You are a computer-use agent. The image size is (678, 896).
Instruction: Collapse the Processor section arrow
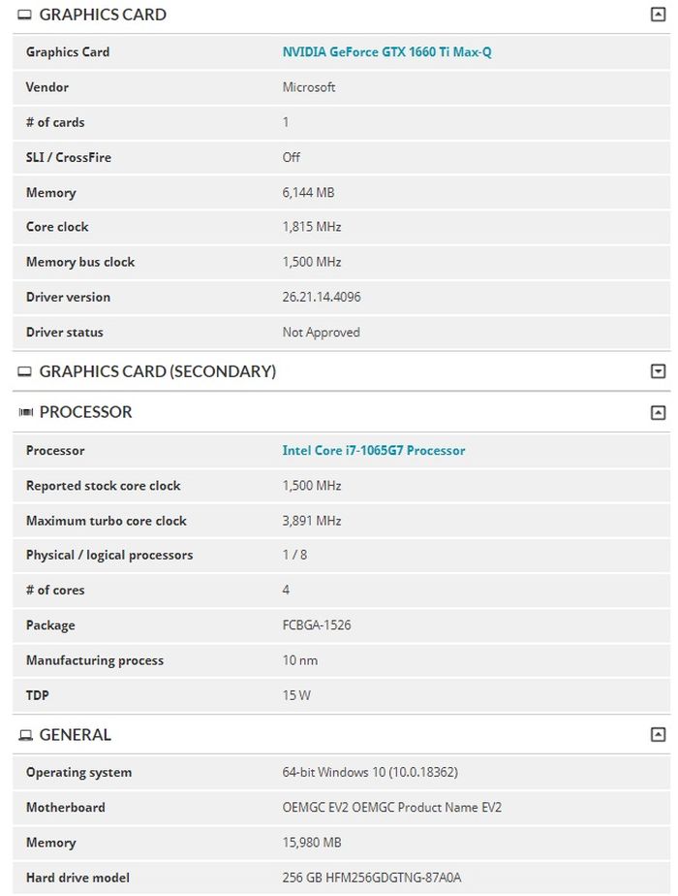coord(658,412)
